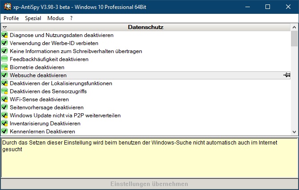Screen dimensions: 299x190
Task: Collapse the Datenschutz section triangle
Action: point(5,27)
